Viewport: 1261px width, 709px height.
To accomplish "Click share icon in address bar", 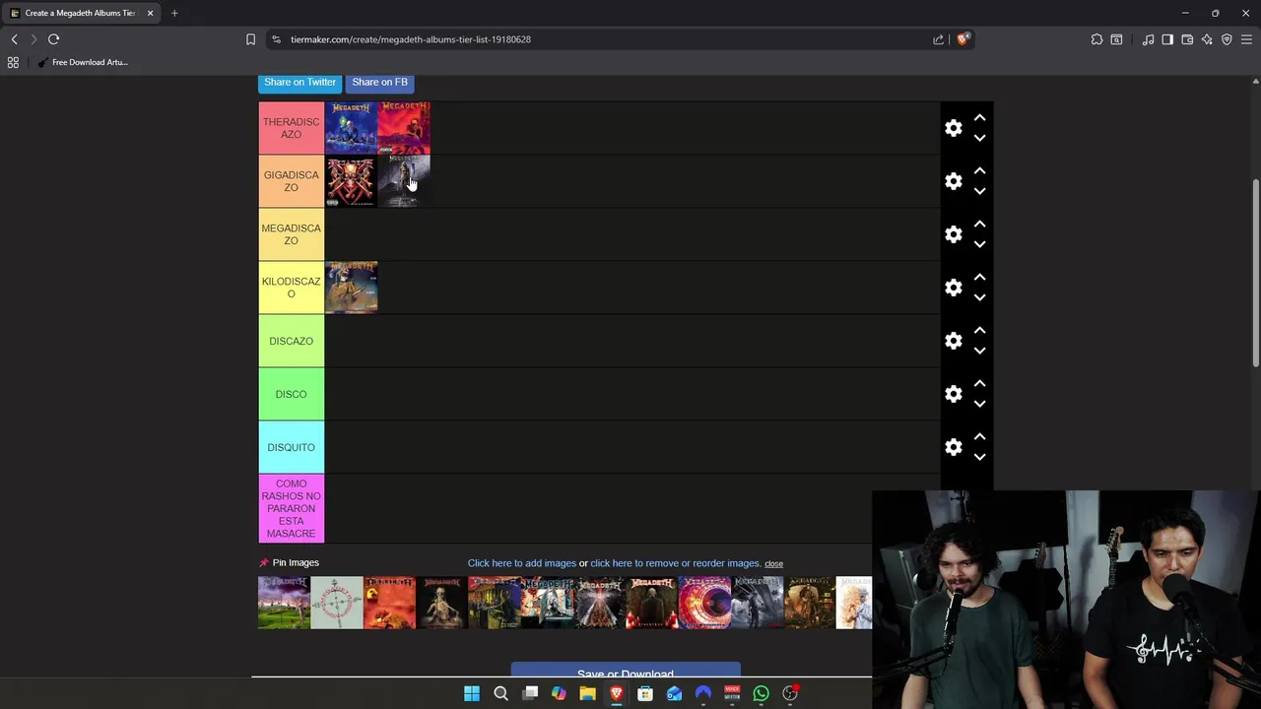I will [x=938, y=39].
